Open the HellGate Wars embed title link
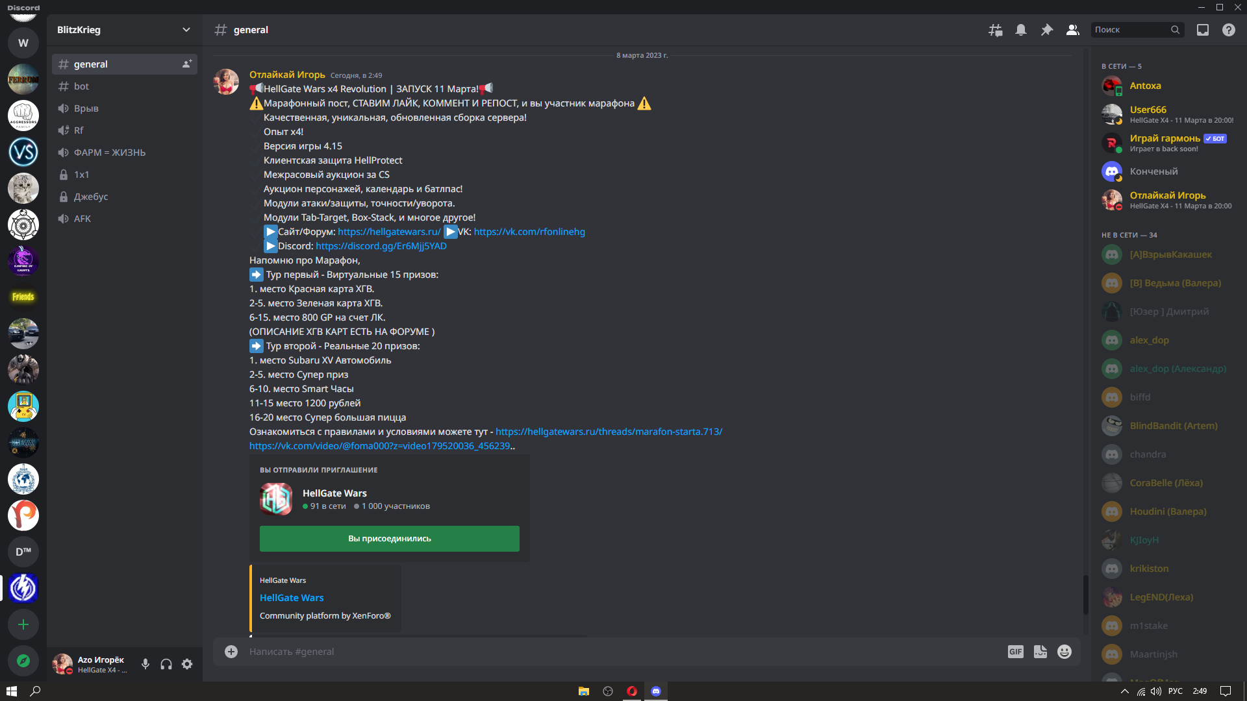 [292, 598]
